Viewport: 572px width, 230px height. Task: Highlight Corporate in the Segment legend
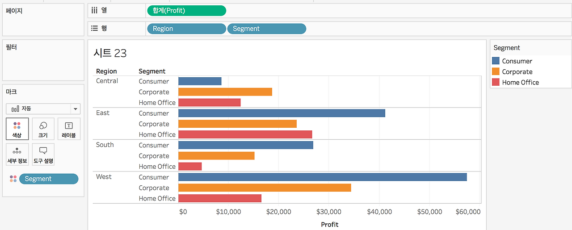pyautogui.click(x=517, y=71)
